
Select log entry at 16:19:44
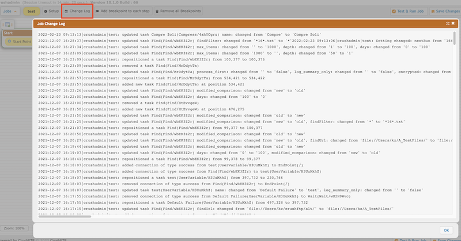(172, 147)
